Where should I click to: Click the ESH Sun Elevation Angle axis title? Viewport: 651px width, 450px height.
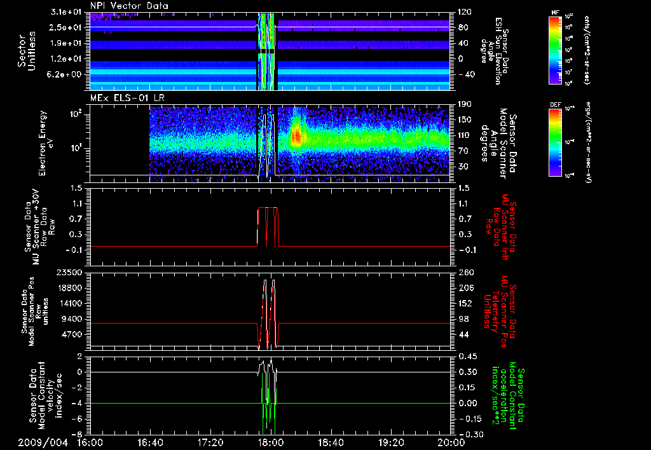494,51
